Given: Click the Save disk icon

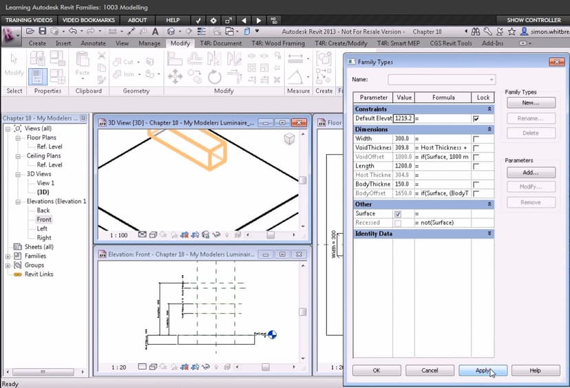Looking at the screenshot, I should (x=43, y=31).
